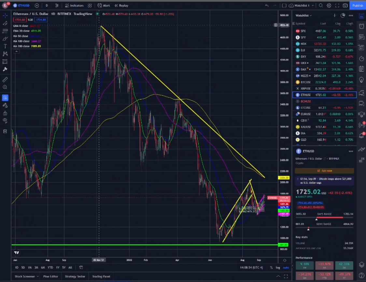Open the Indicators menu

point(74,5)
